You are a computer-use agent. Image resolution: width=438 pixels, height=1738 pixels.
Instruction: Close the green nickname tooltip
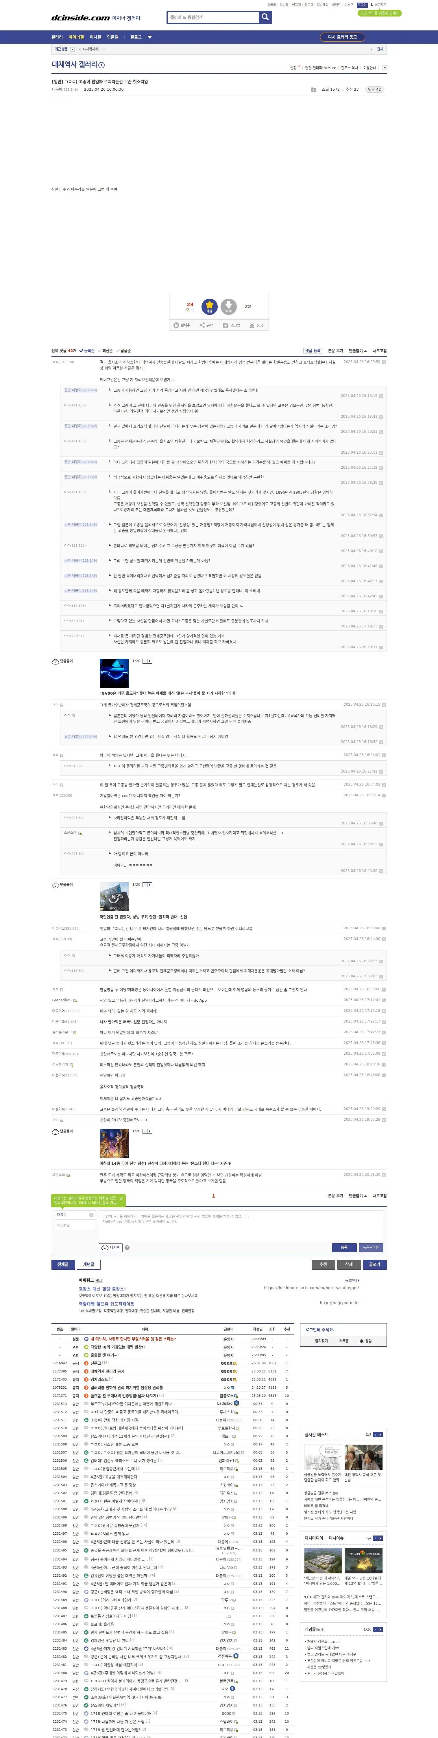[121, 1199]
